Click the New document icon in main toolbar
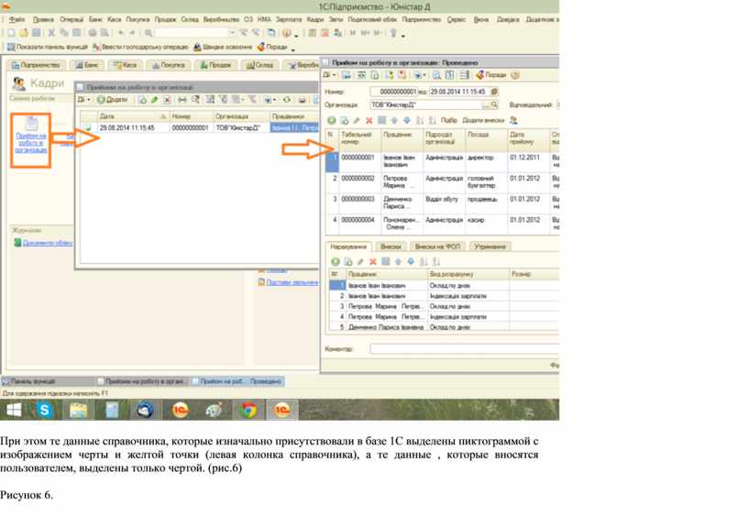The width and height of the screenshot is (748, 516). click(11, 33)
